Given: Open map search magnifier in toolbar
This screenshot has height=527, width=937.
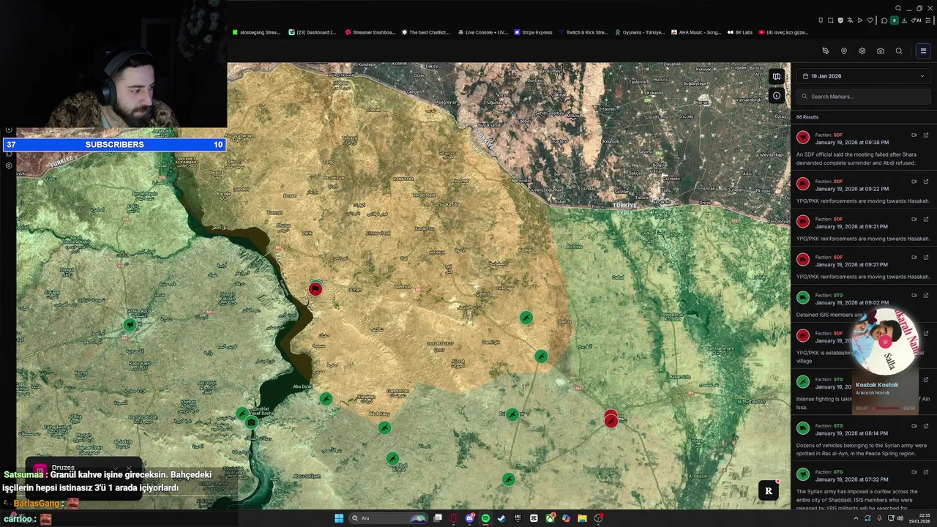Looking at the screenshot, I should [x=899, y=51].
